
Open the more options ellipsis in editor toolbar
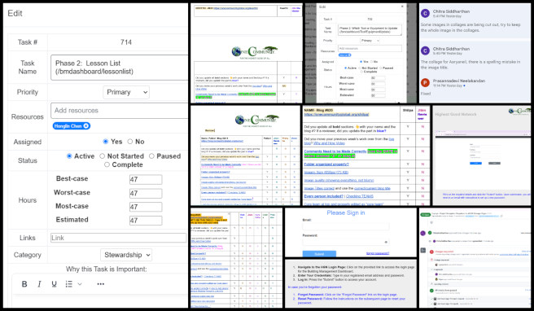[100, 284]
